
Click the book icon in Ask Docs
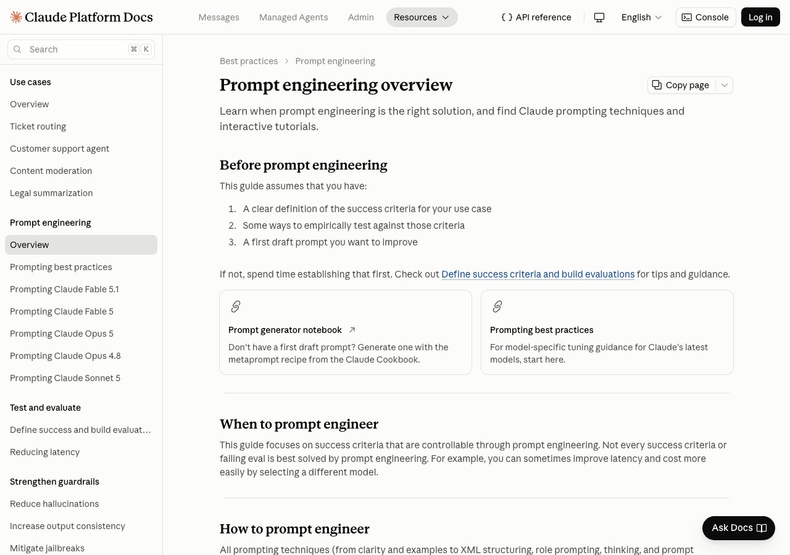point(762,528)
